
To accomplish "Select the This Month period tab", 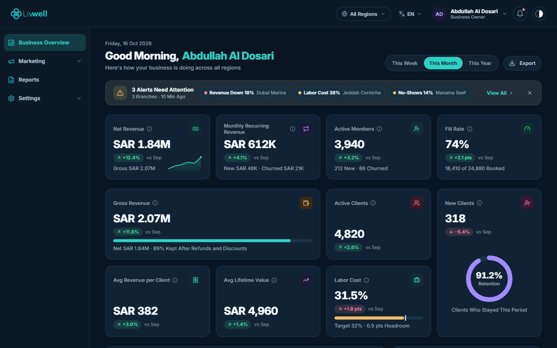I will point(443,63).
